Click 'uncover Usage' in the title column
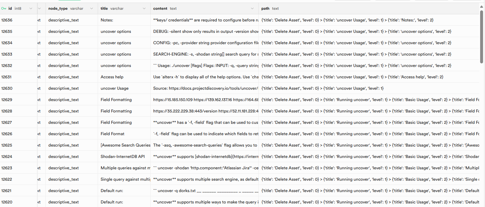This screenshot has height=207, width=485. [124, 88]
